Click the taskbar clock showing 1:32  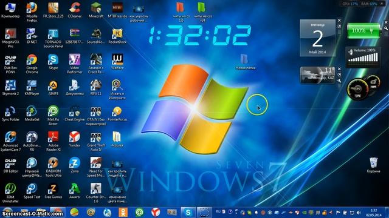[374, 213]
